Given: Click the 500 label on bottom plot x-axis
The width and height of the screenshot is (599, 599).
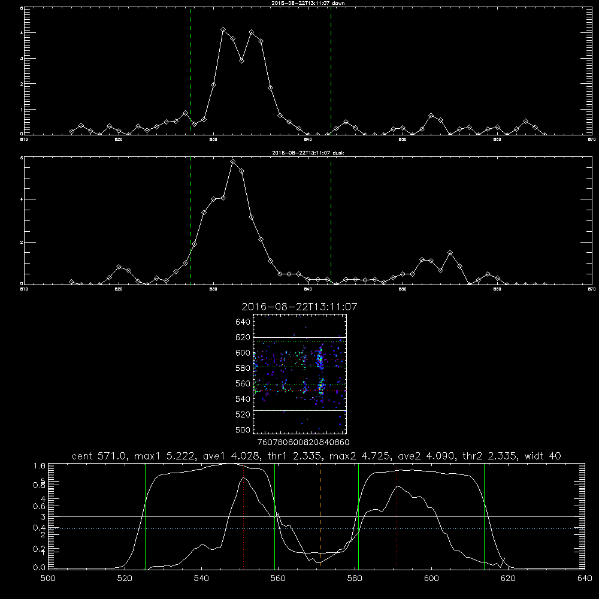Looking at the screenshot, I should coord(48,579).
